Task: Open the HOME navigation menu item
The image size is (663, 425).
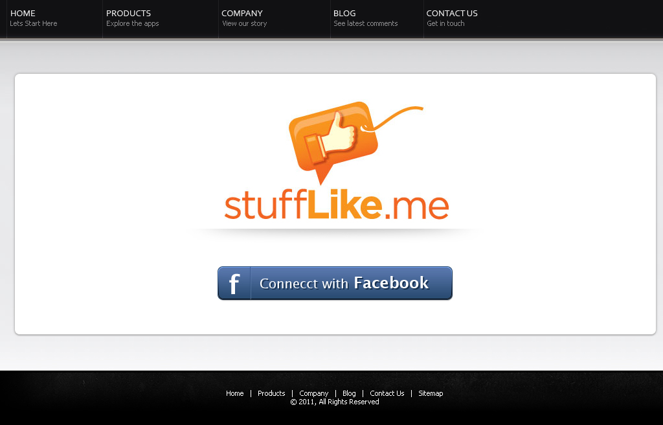Action: (x=23, y=13)
